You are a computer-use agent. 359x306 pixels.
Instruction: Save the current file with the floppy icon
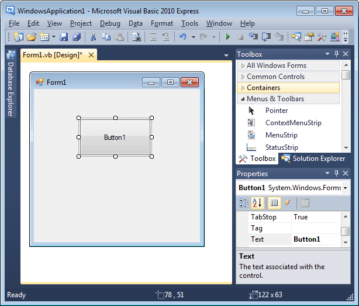coord(64,37)
